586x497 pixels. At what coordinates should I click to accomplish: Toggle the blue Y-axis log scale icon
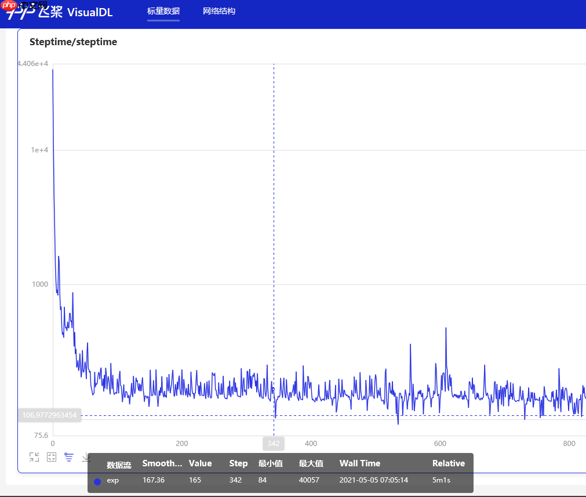[69, 457]
